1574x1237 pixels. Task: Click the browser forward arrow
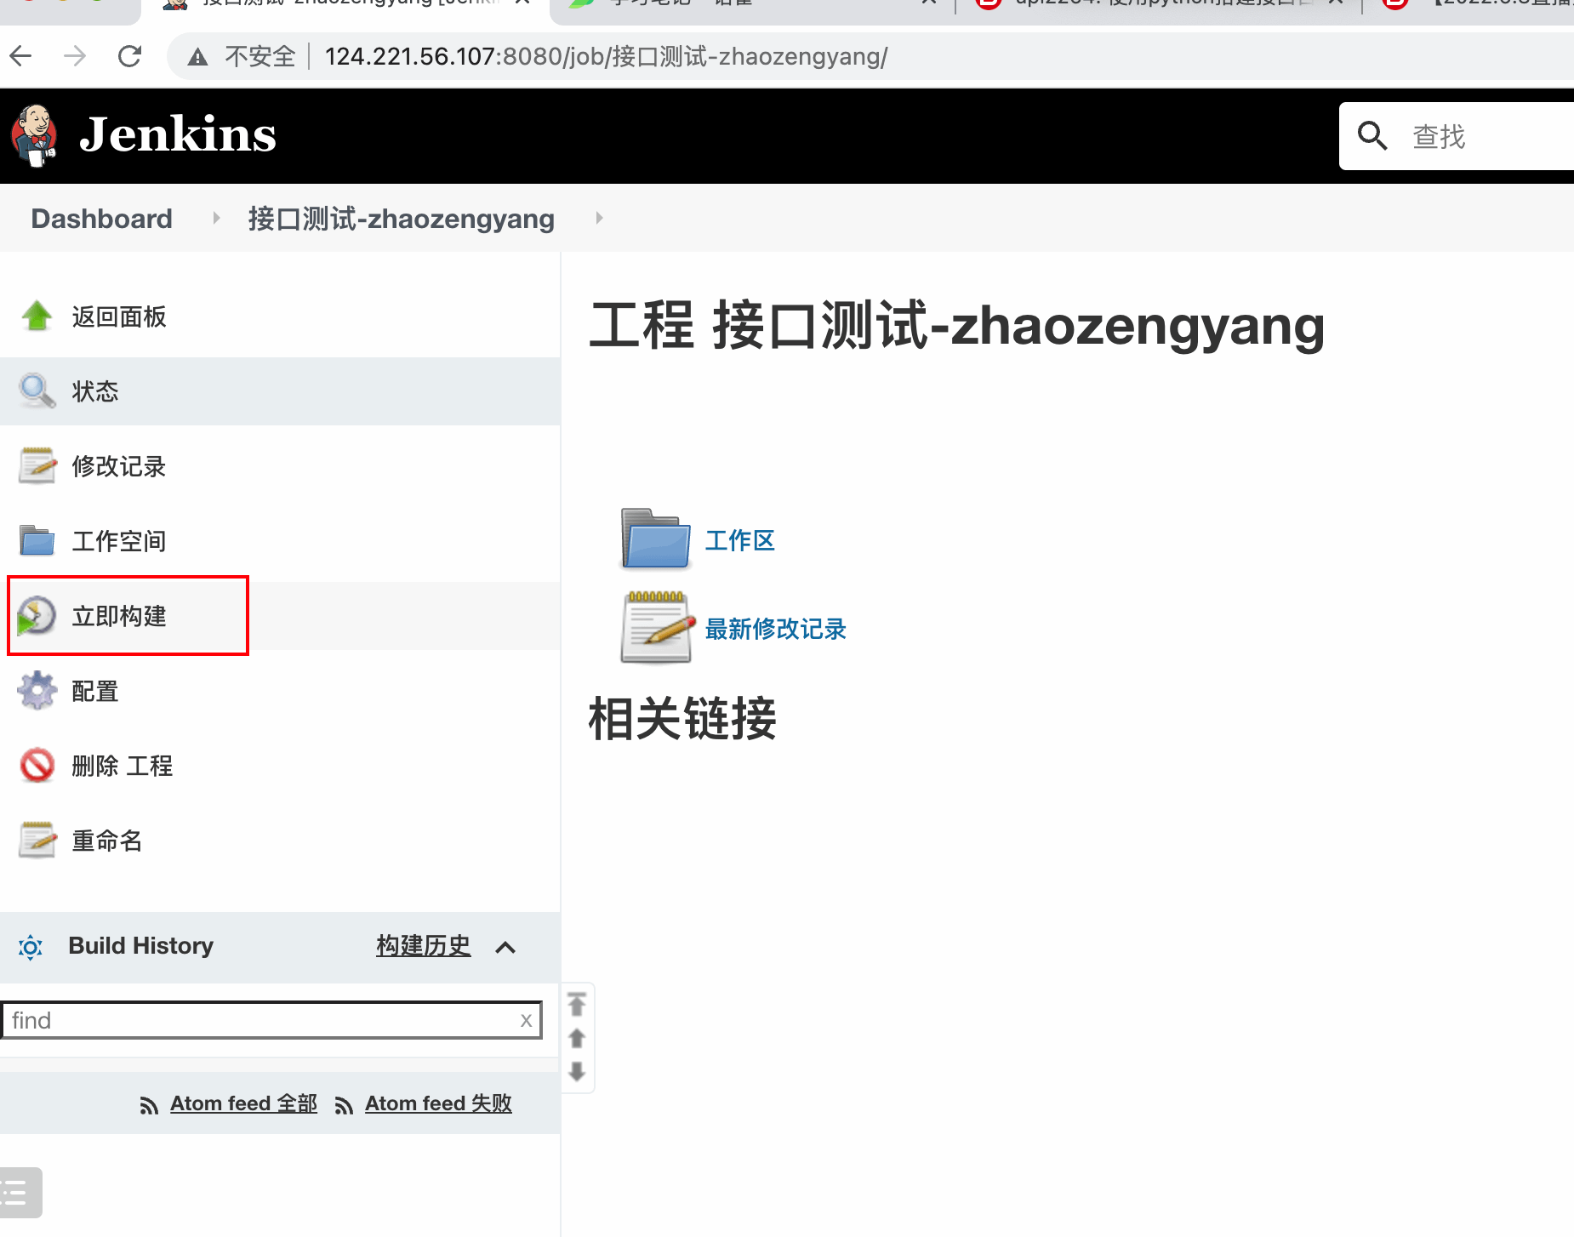[x=75, y=57]
